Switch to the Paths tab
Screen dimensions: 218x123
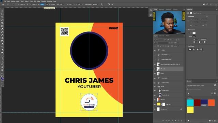[168, 36]
